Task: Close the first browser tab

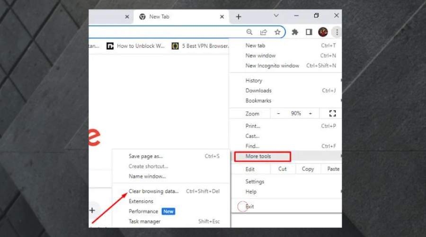Action: click(x=127, y=17)
